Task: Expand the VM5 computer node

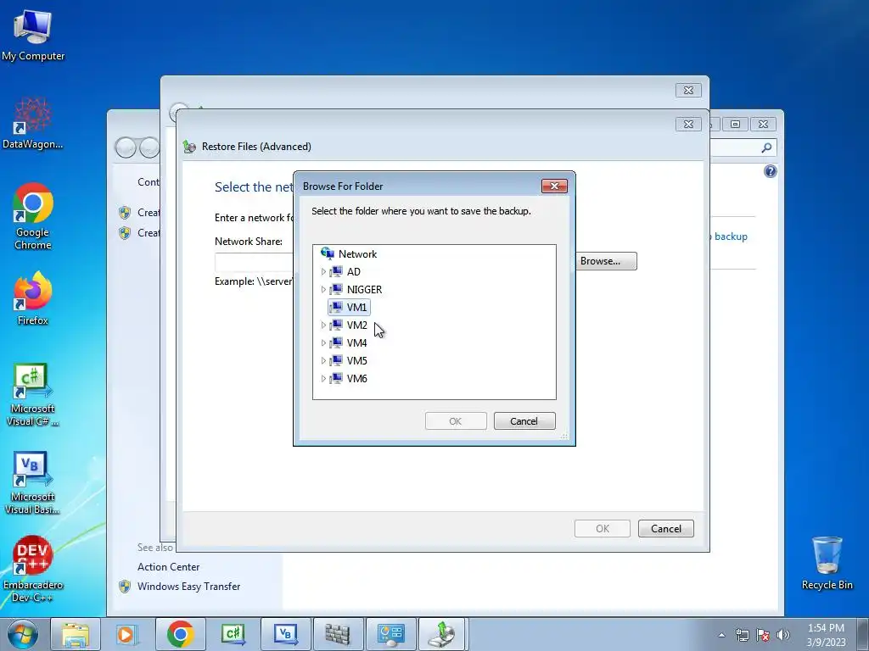Action: 323,361
